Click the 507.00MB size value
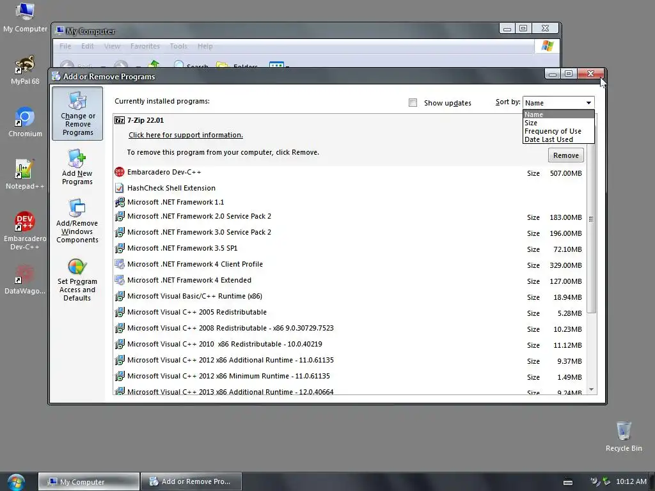Screen dimensions: 655x491 tap(565, 173)
